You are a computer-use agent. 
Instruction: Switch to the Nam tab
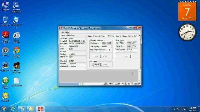[x=104, y=36]
